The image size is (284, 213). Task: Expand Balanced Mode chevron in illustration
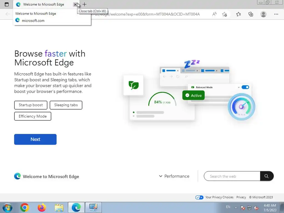pyautogui.click(x=239, y=87)
